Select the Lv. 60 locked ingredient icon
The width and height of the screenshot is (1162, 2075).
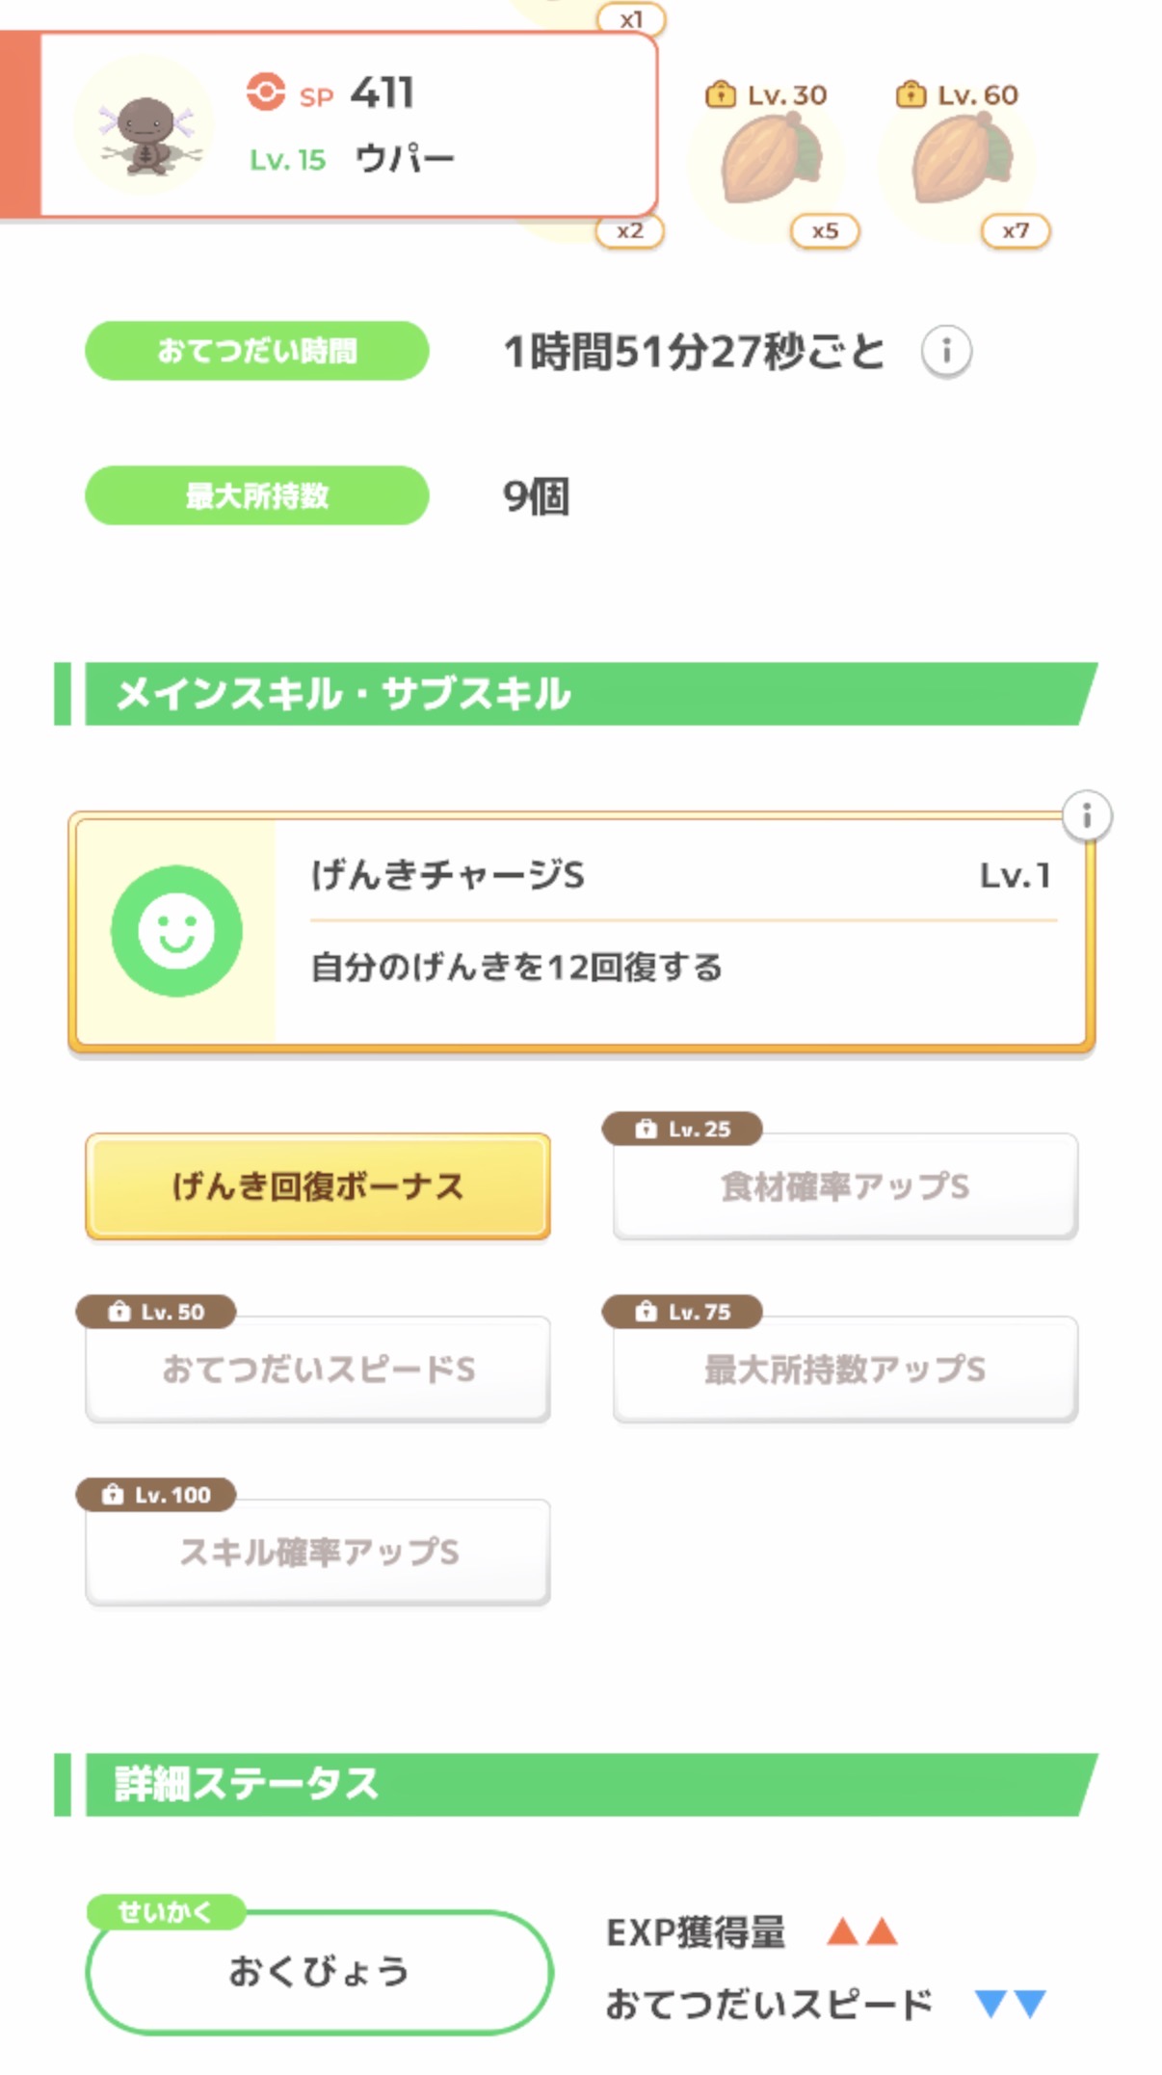tap(961, 159)
